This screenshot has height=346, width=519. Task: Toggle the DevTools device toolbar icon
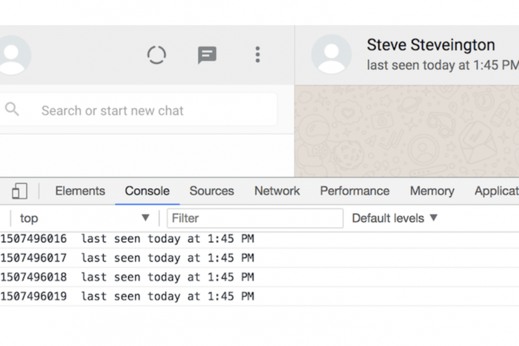(x=19, y=191)
